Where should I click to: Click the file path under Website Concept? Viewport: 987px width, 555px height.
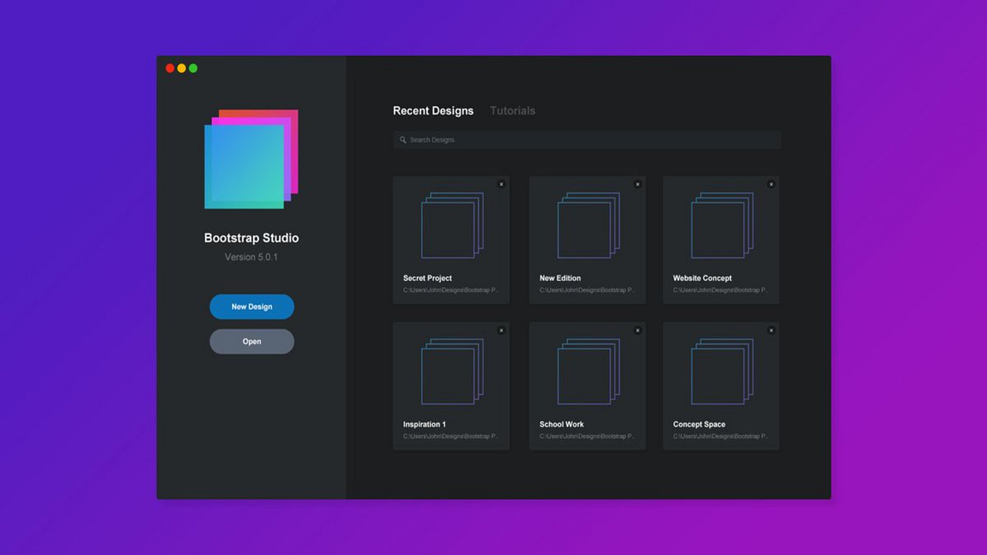point(721,291)
